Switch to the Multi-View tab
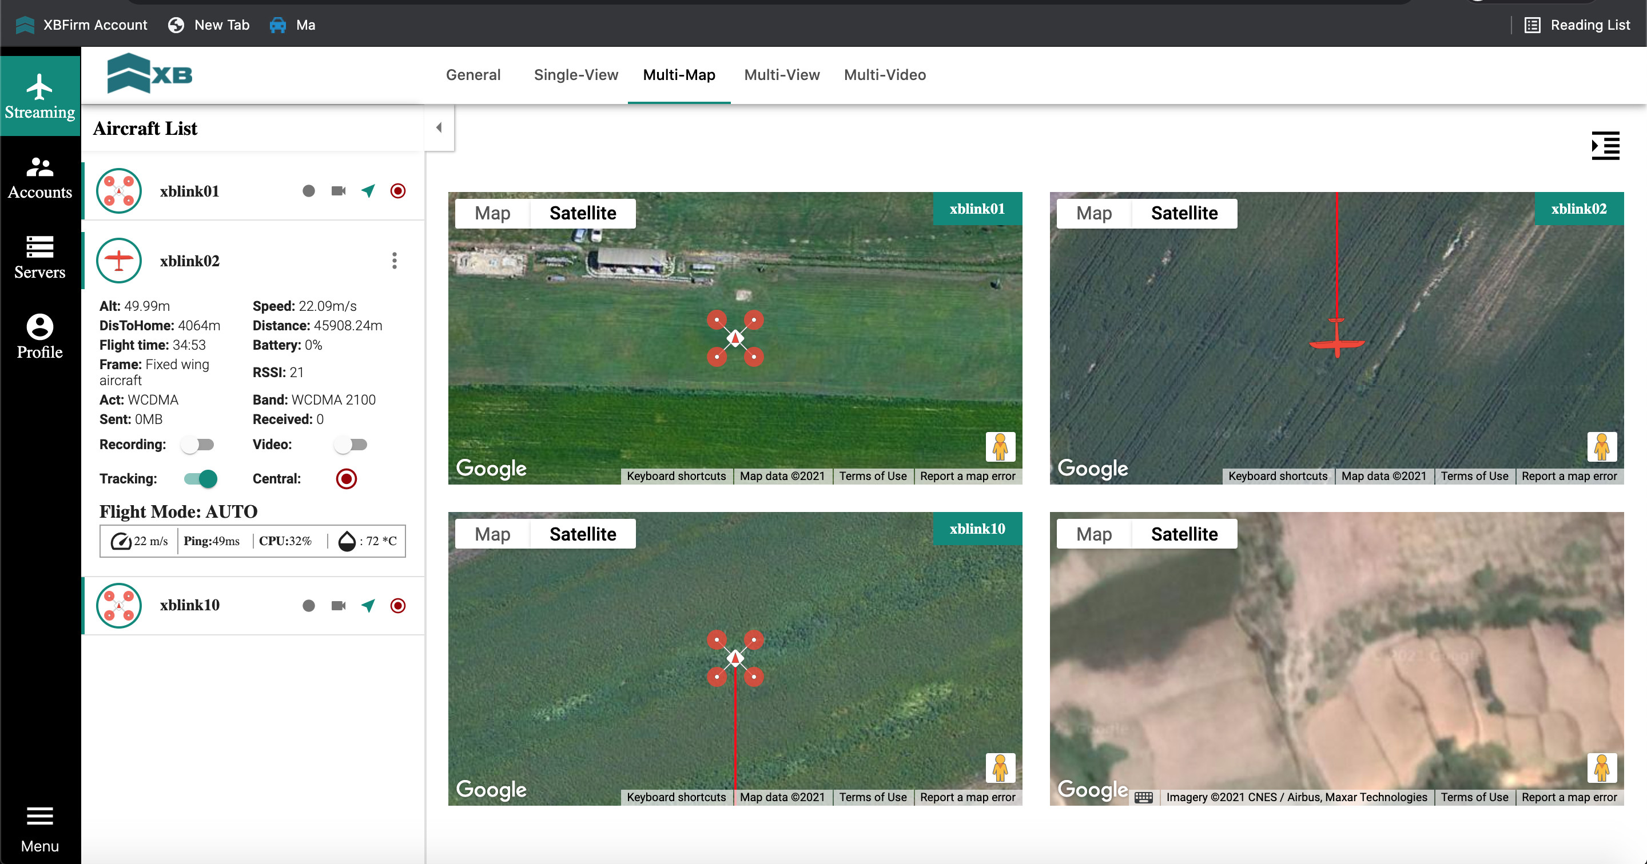The image size is (1647, 864). point(781,75)
